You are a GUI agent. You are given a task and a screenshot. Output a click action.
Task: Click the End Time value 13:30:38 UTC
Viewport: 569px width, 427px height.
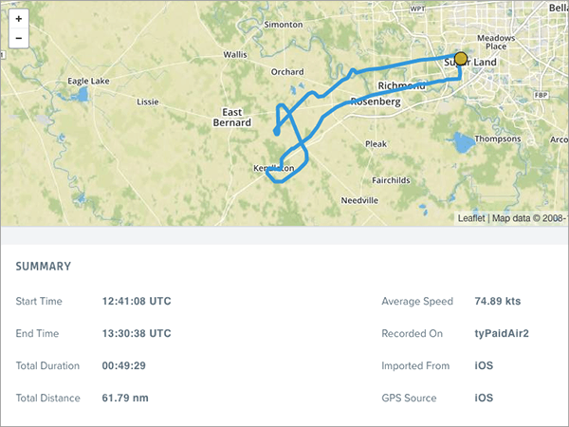137,334
